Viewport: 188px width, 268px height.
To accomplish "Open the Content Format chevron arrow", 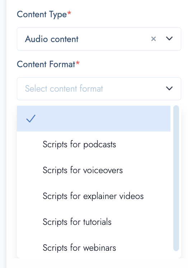I will point(169,88).
